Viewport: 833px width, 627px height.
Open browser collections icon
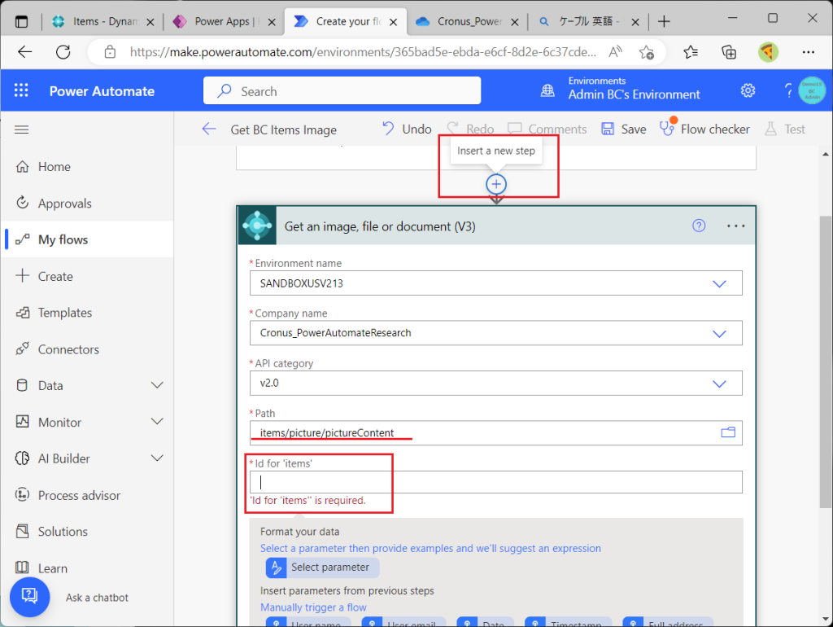pyautogui.click(x=729, y=52)
